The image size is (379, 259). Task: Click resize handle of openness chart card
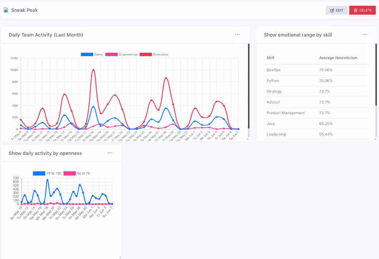click(x=120, y=257)
